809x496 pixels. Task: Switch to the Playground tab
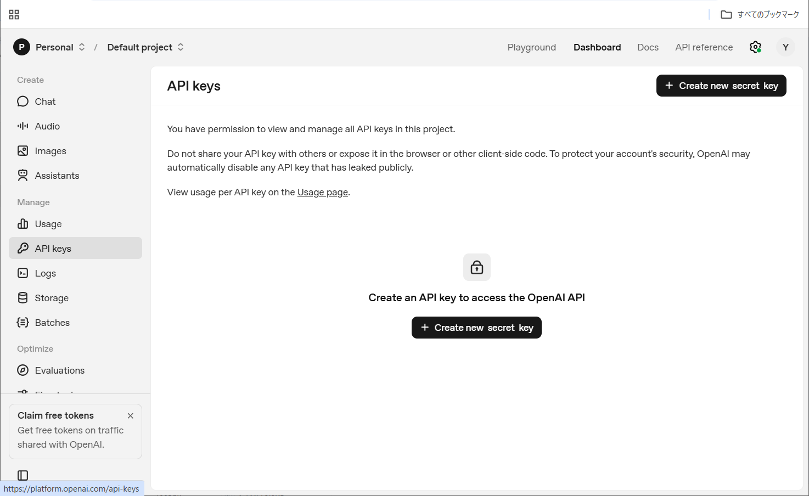tap(531, 47)
